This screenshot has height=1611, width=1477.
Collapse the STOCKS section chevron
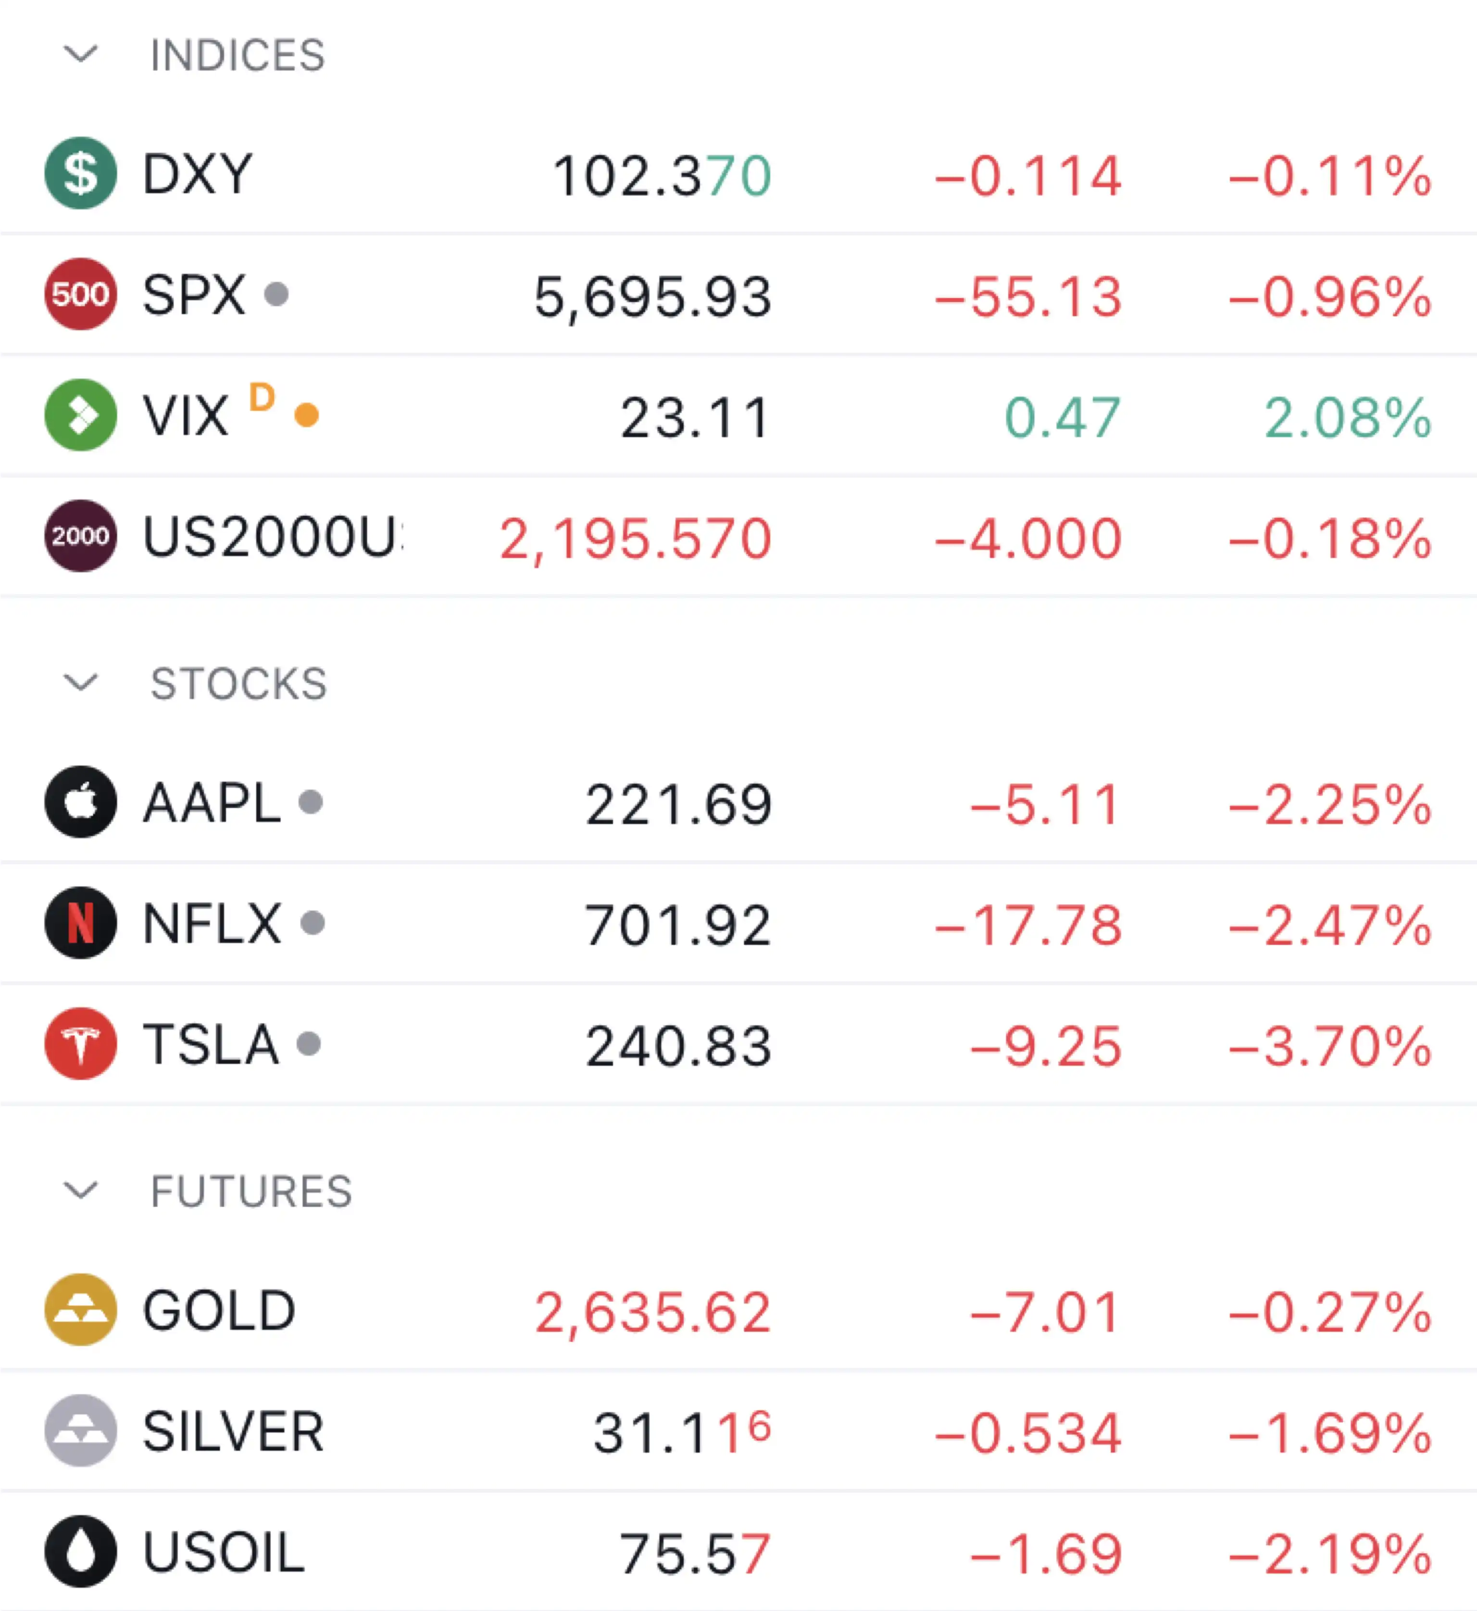(81, 682)
